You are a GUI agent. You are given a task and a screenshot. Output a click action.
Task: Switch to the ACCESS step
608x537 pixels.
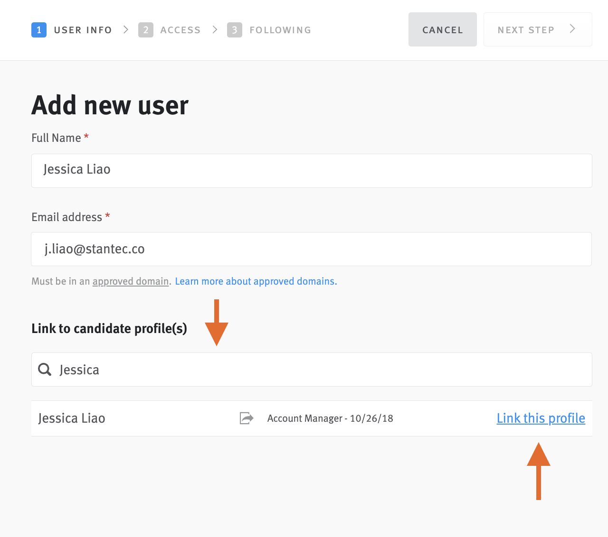[x=180, y=29]
